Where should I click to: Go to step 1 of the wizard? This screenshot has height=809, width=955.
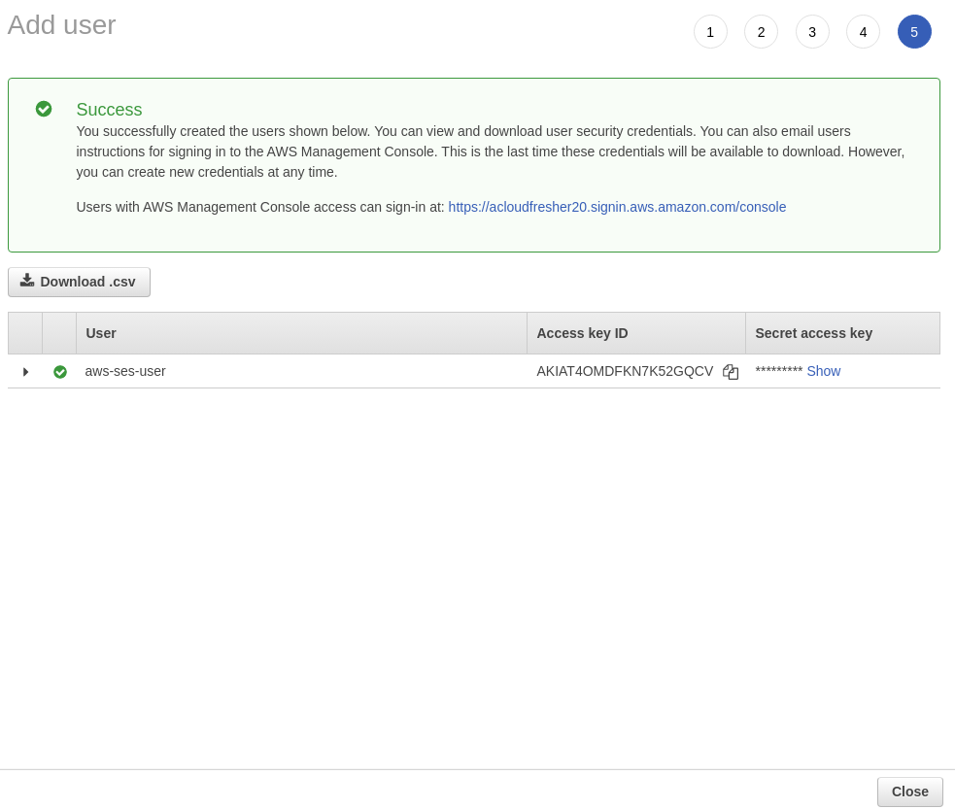[x=710, y=32]
